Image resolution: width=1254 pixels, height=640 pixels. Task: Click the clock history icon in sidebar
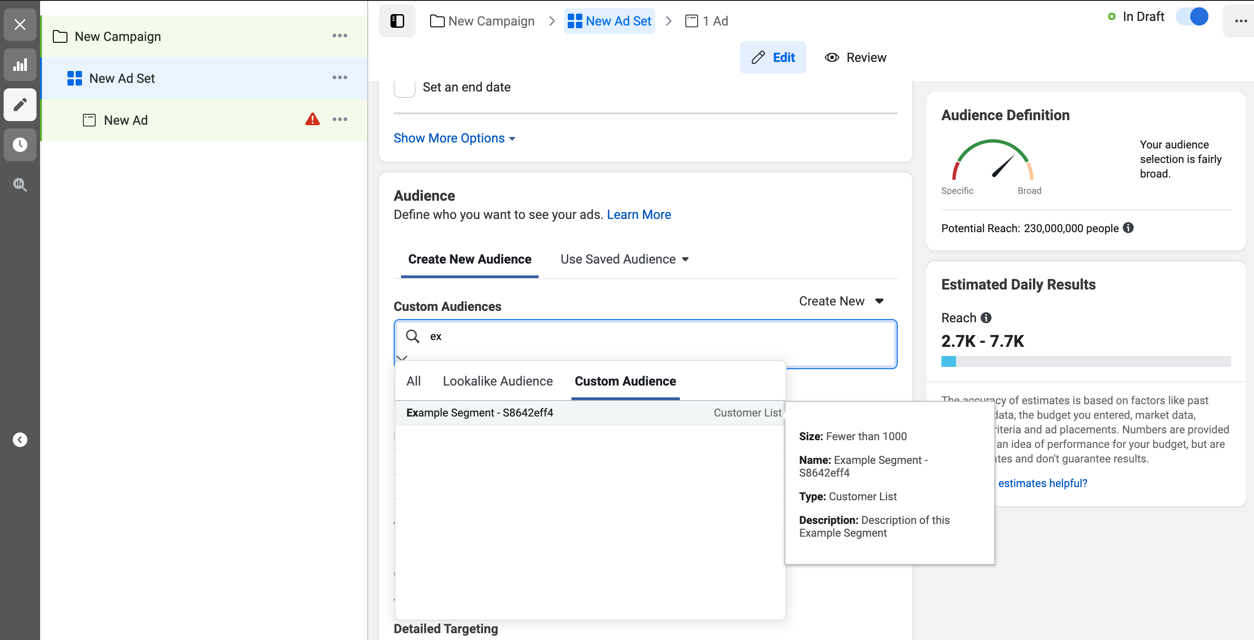tap(20, 144)
